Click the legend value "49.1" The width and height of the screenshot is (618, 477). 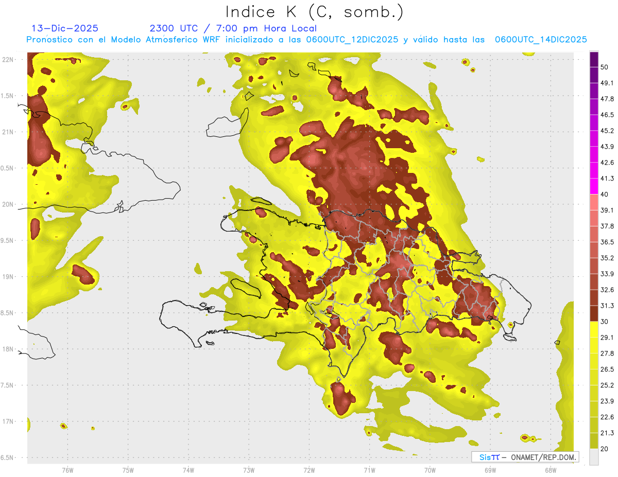(607, 83)
